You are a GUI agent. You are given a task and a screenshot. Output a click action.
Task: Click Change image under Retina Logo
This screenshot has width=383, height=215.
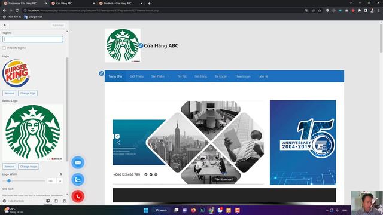29,166
